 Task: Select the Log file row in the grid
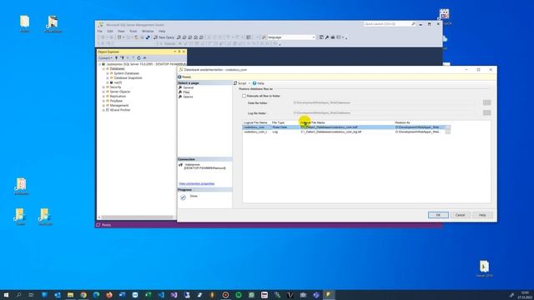tap(344, 132)
